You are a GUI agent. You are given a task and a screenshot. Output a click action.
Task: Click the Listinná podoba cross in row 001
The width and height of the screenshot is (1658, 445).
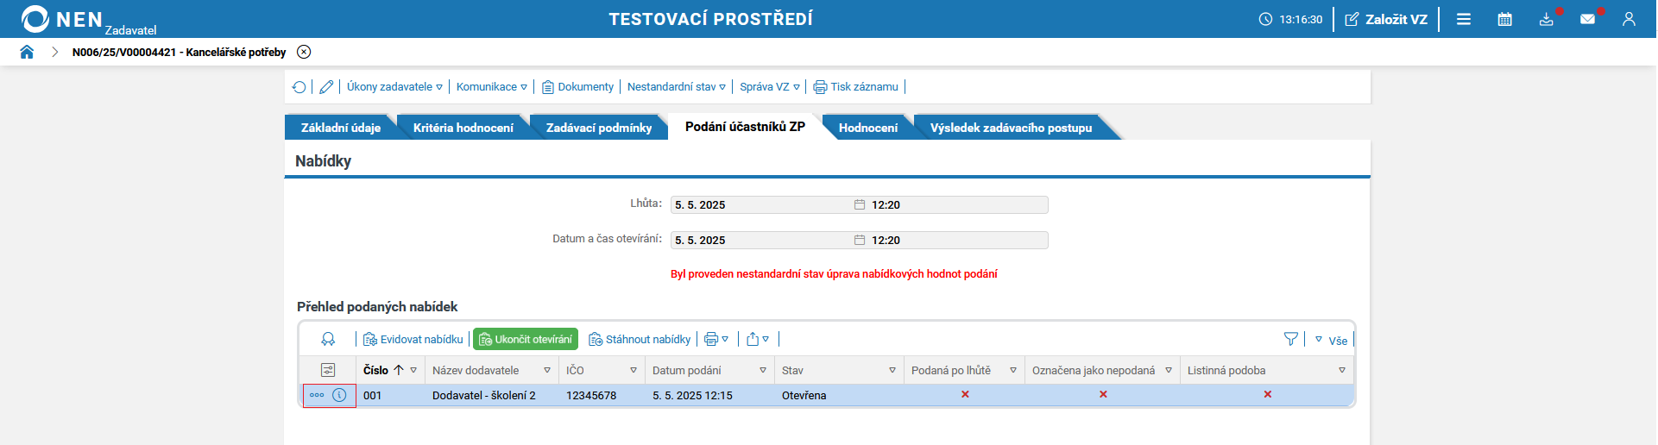pos(1268,394)
